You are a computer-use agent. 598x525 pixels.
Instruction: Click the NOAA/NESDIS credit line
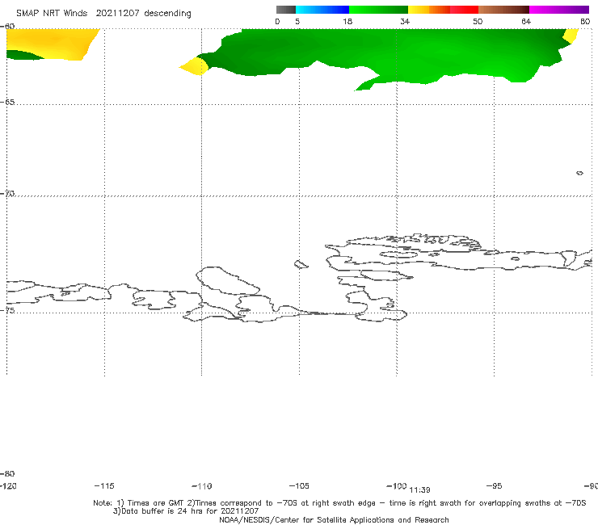[x=334, y=519]
